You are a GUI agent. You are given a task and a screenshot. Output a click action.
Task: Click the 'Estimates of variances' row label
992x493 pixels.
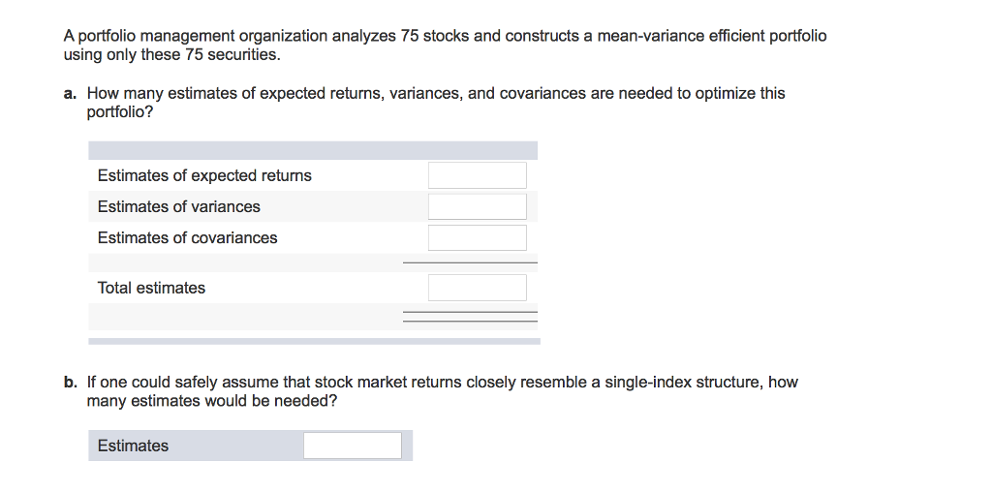point(179,206)
